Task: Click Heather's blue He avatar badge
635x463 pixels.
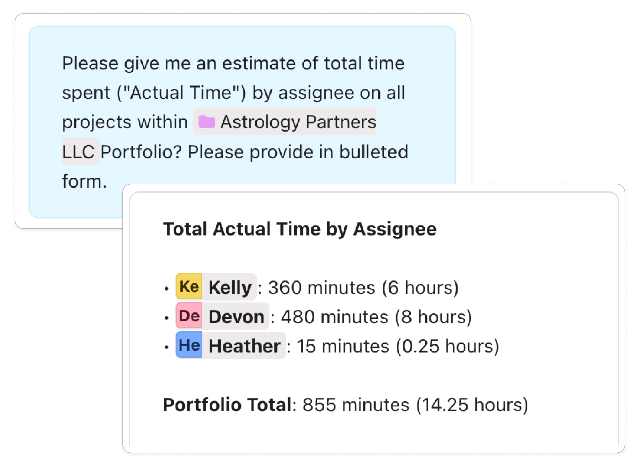Action: coord(189,345)
